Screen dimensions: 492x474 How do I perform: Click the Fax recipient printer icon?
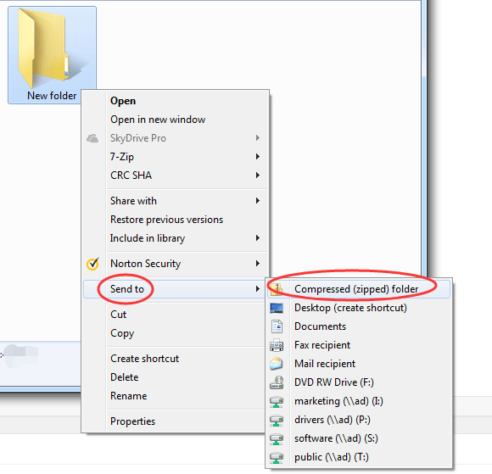point(277,345)
